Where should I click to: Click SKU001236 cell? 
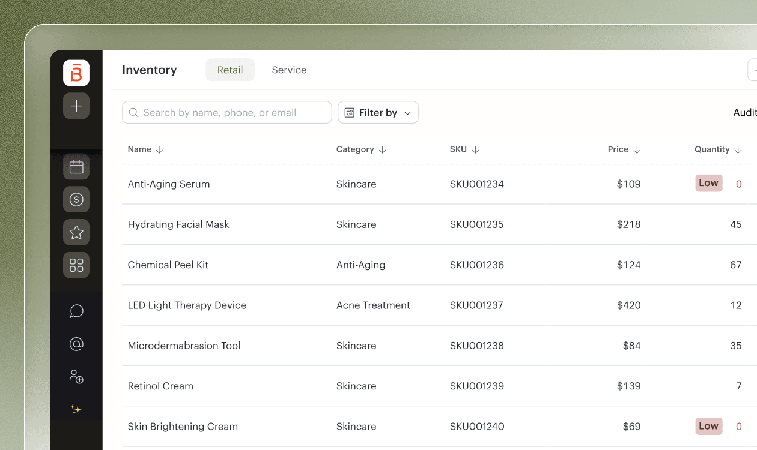pos(477,265)
